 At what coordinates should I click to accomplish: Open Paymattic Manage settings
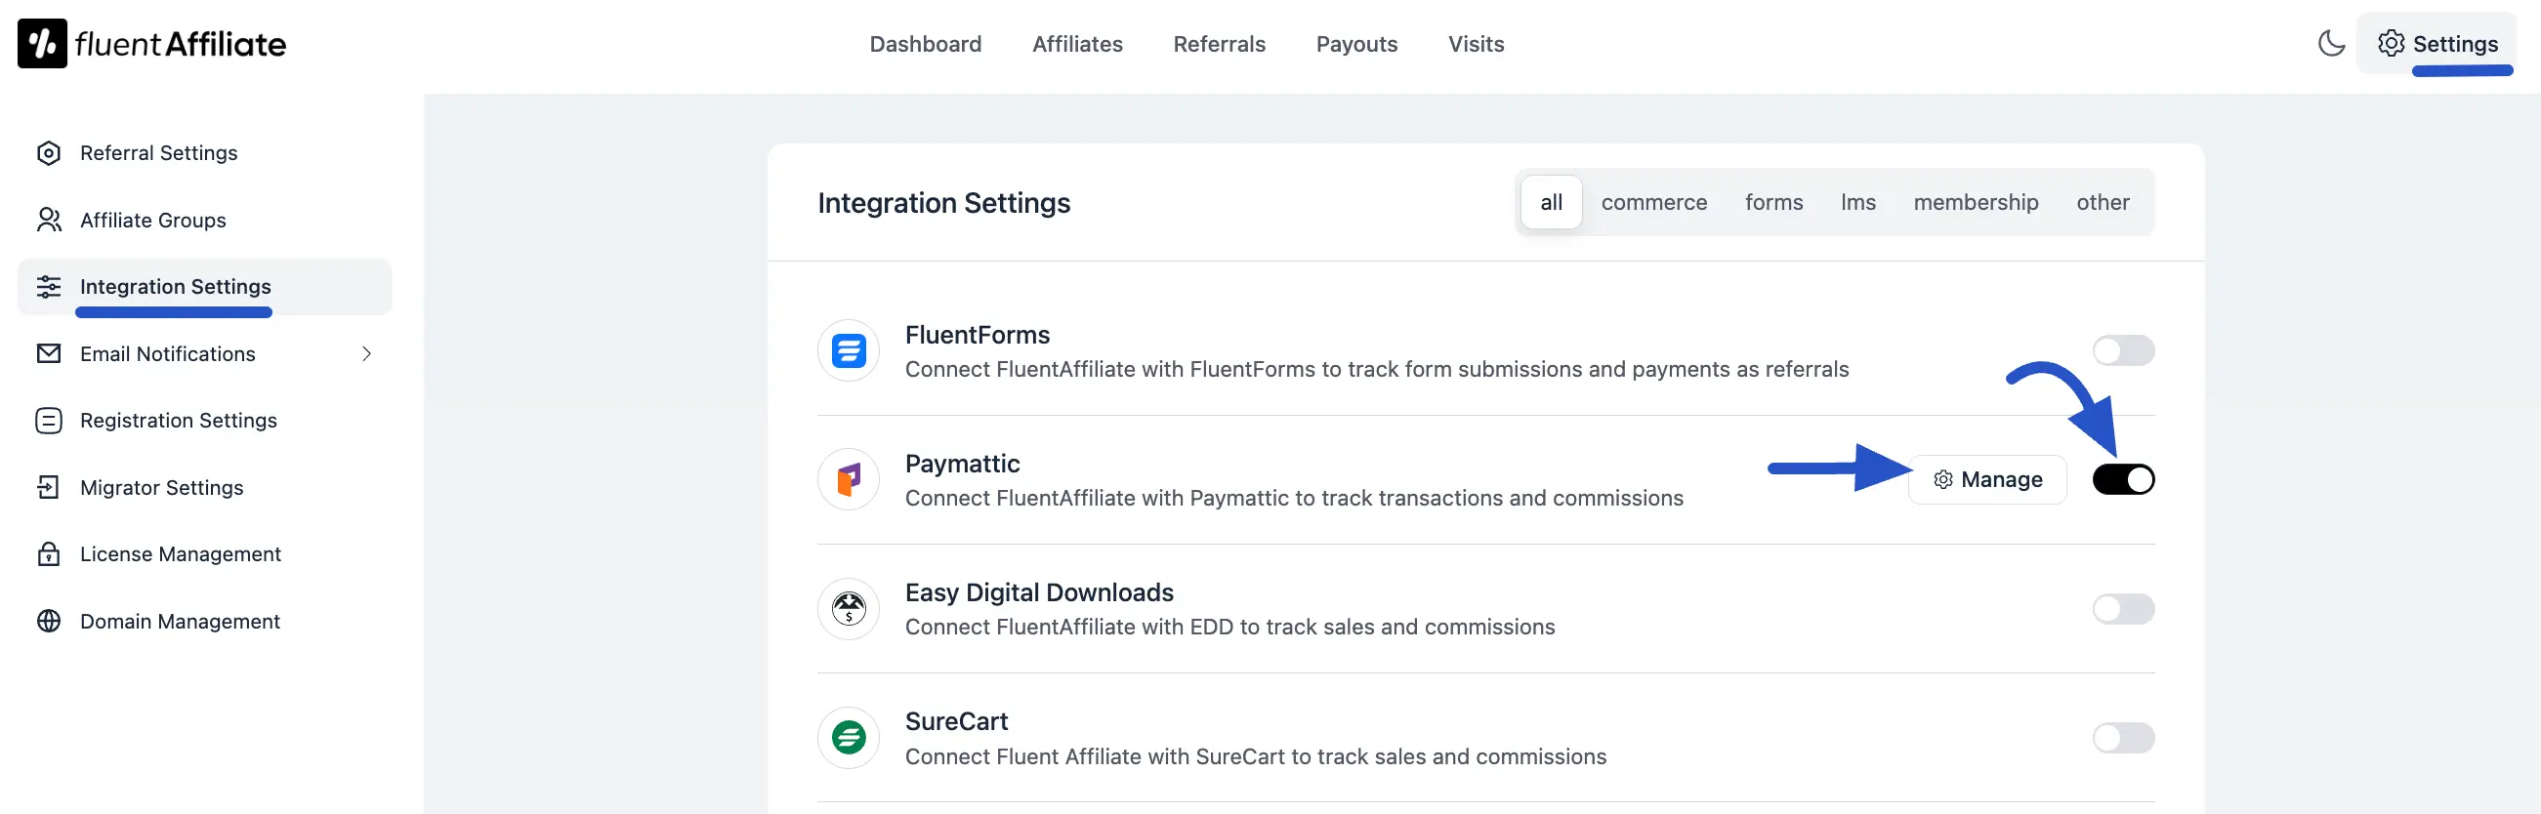[1986, 480]
